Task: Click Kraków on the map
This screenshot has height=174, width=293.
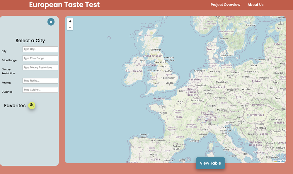Action: click(259, 93)
